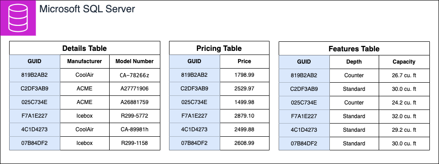Select the Microsoft SQL Server title text
Screen dimensions: 439x164
[x=87, y=9]
